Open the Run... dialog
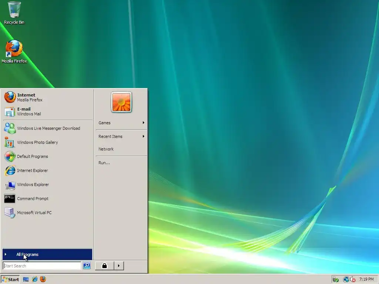The image size is (379, 284). pos(121,163)
